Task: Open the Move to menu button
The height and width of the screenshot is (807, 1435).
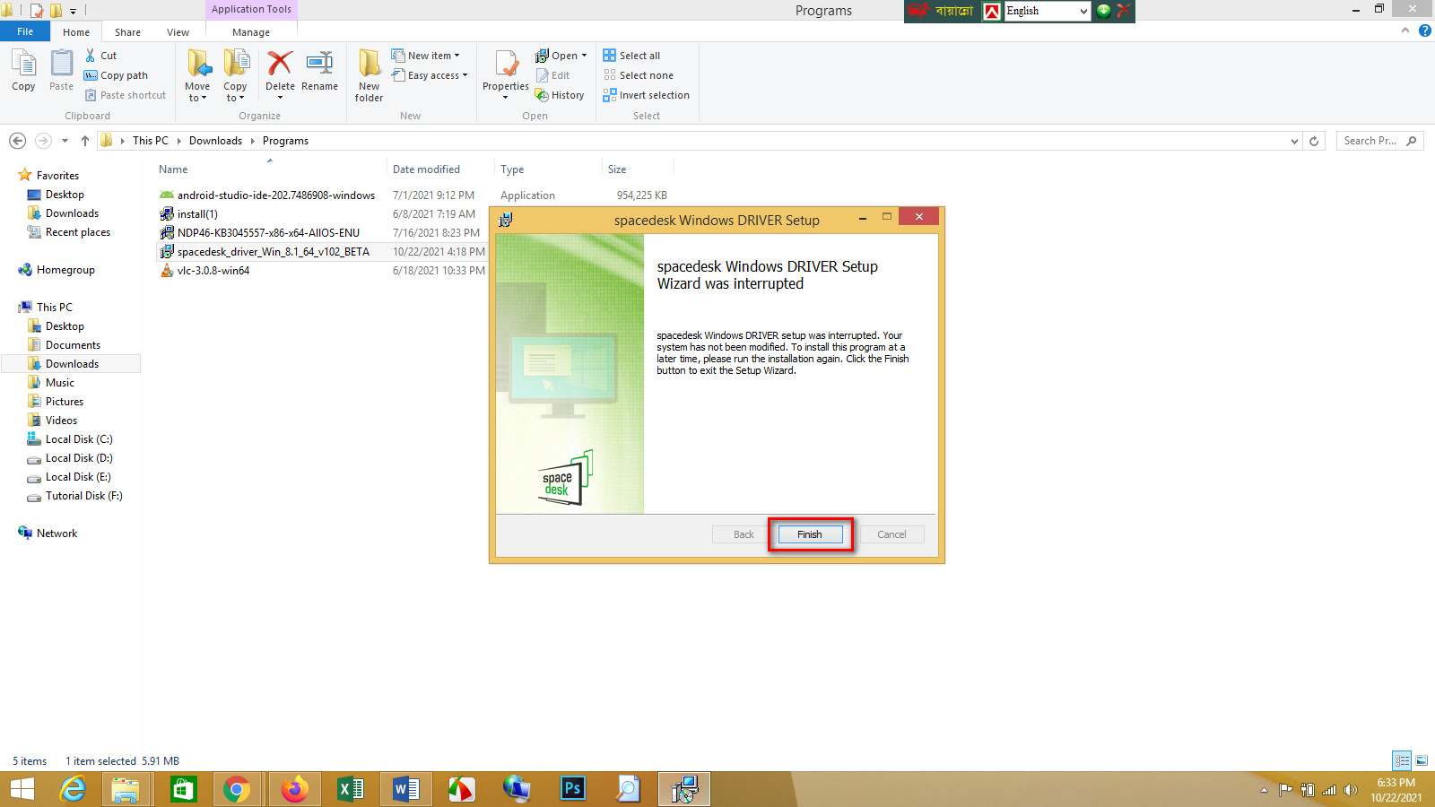Action: tap(197, 76)
